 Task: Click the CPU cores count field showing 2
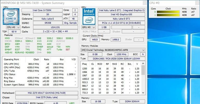[75, 10]
